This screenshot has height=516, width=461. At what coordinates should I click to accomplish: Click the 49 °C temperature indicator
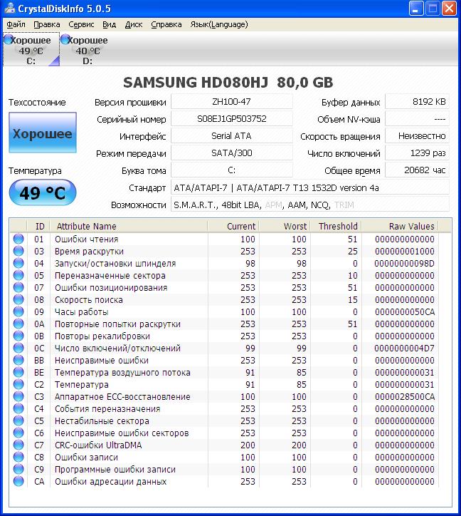pyautogui.click(x=43, y=192)
